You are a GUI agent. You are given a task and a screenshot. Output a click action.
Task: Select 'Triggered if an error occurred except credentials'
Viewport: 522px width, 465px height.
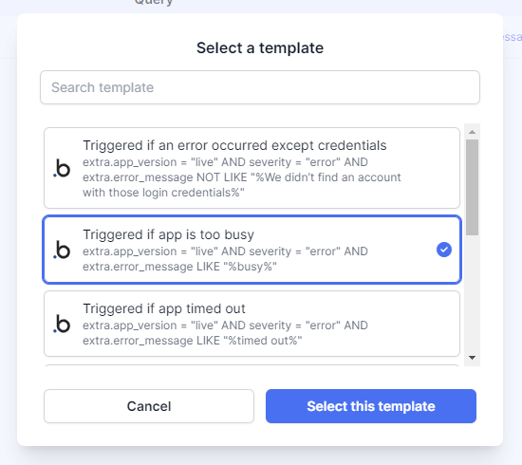coord(252,168)
